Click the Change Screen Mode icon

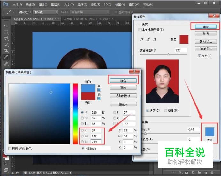[6, 170]
